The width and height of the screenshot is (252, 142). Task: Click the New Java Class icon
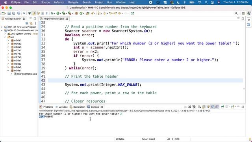pyautogui.click(x=81, y=13)
